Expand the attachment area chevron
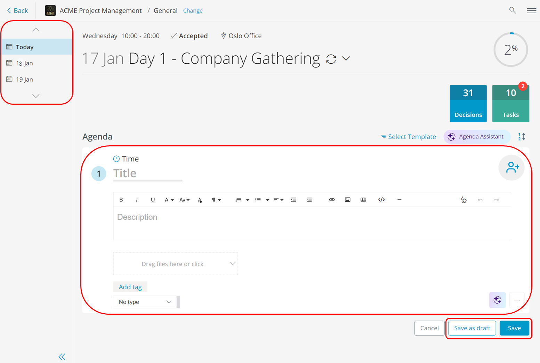Viewport: 540px width, 363px height. [233, 264]
